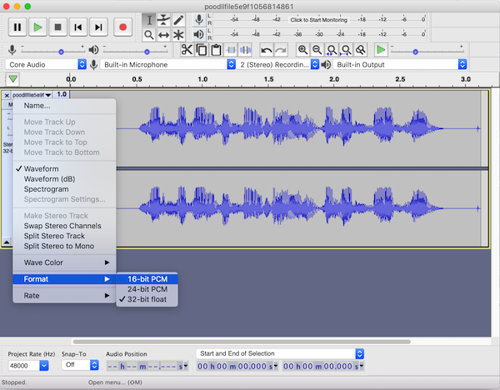Select the Multi-Tool (asterisk) mode
Viewport: 500px width, 390px height.
(x=178, y=34)
